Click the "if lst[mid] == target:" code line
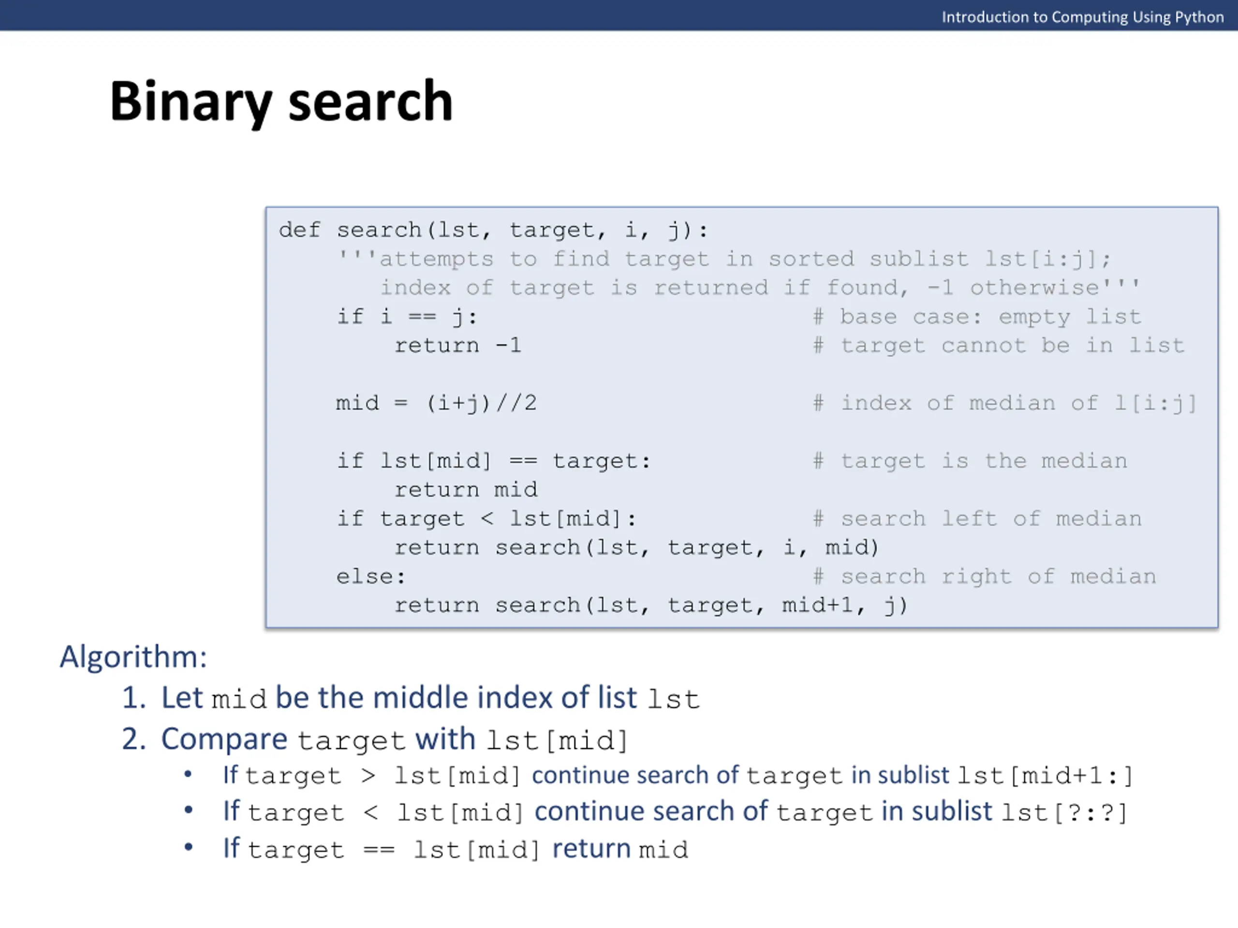 [x=494, y=461]
